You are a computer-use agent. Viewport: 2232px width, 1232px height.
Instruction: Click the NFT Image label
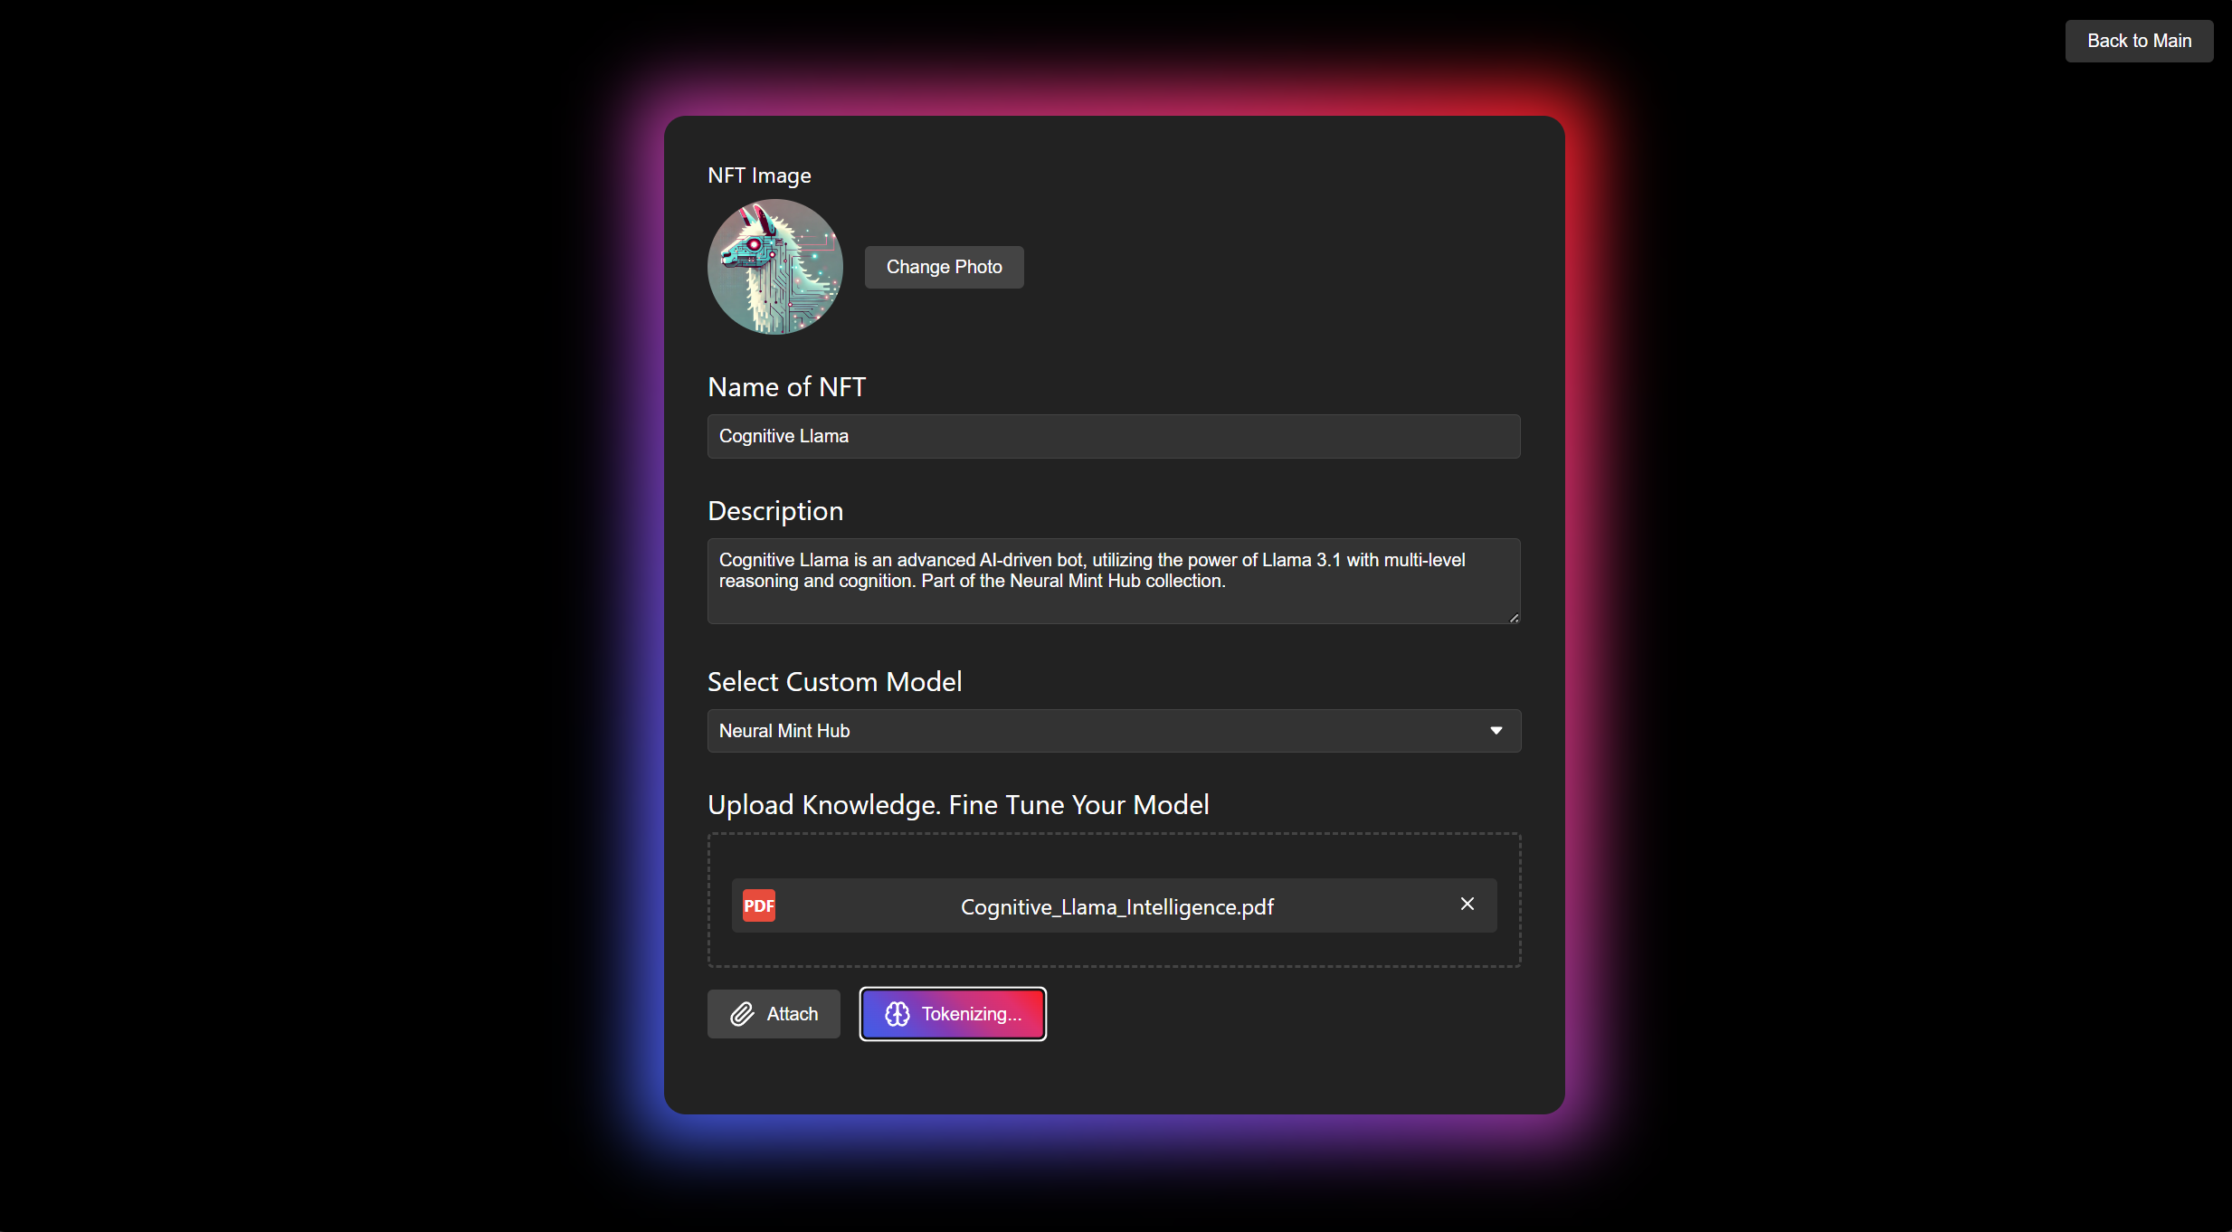pos(758,175)
